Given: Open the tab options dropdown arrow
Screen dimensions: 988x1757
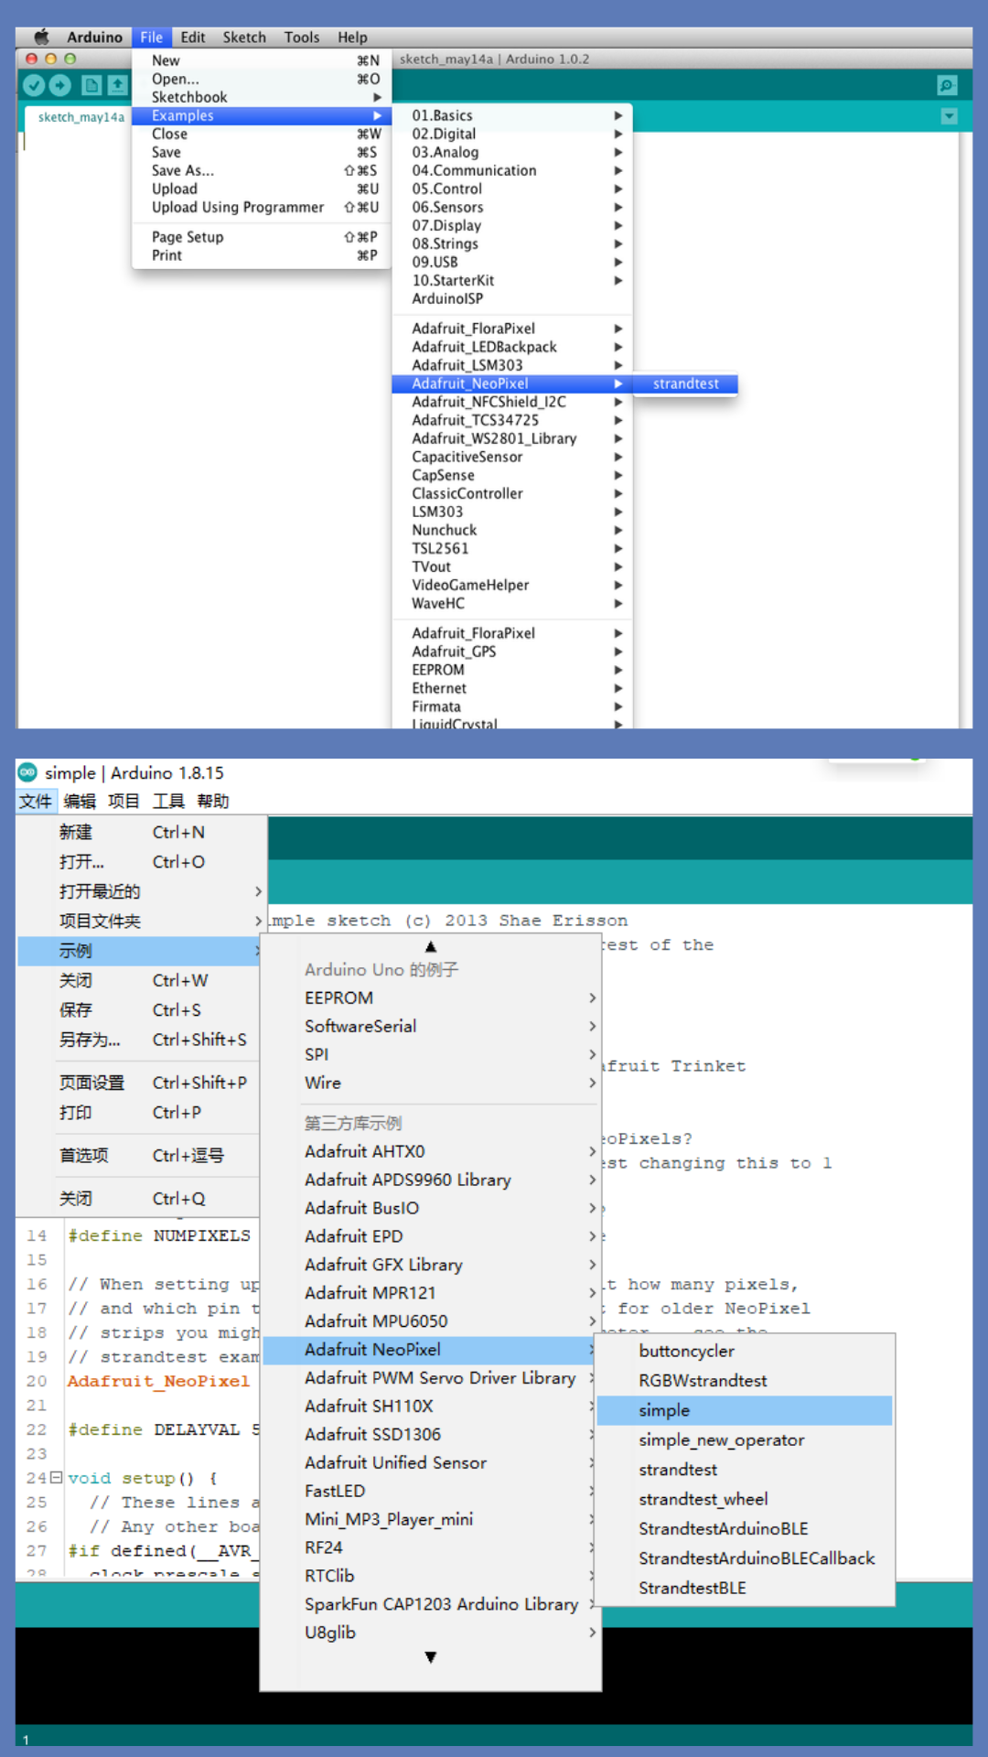Looking at the screenshot, I should click(x=949, y=116).
